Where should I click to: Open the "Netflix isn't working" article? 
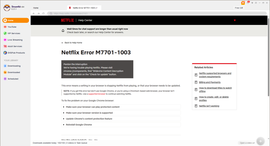pos(209,106)
